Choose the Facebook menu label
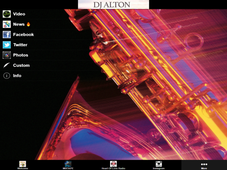This screenshot has width=227, height=170. 23,34
